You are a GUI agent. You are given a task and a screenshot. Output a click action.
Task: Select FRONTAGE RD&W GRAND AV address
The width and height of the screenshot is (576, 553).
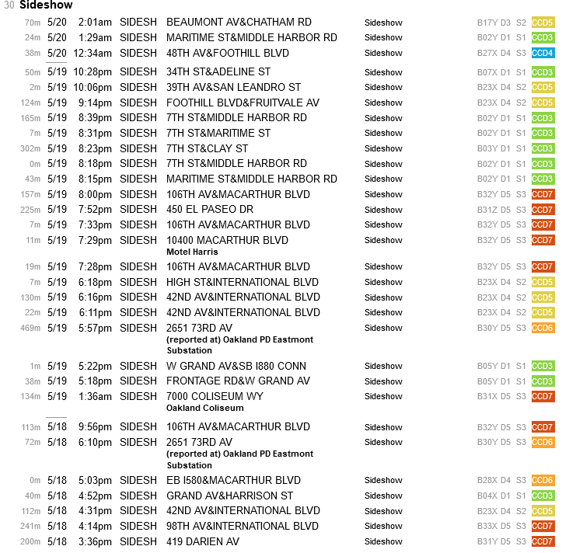point(238,381)
